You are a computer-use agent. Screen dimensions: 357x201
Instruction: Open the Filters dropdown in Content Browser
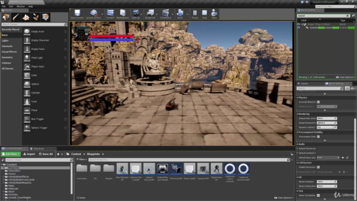click(81, 160)
